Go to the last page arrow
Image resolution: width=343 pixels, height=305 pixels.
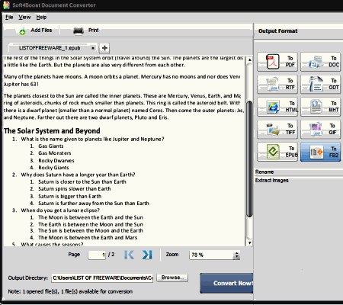coord(147,255)
